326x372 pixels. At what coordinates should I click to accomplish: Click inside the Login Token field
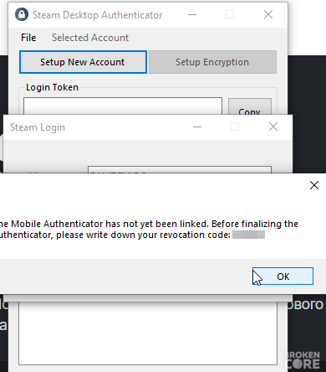[123, 106]
